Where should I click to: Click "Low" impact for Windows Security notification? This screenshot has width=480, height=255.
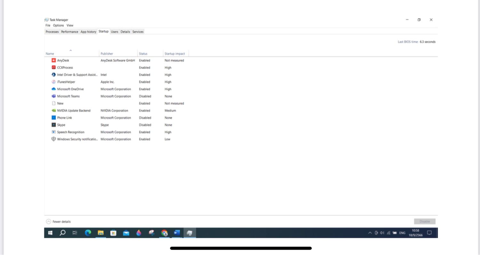pyautogui.click(x=167, y=139)
